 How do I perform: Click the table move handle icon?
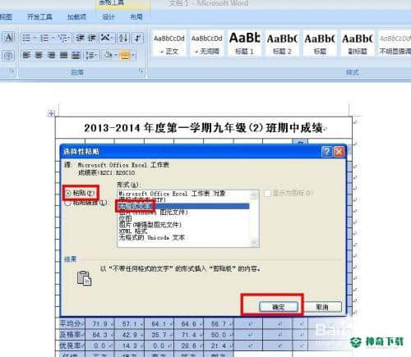51,113
